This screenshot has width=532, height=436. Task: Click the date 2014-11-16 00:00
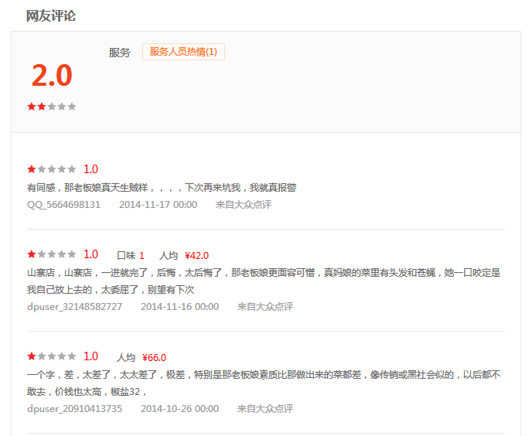coord(180,307)
